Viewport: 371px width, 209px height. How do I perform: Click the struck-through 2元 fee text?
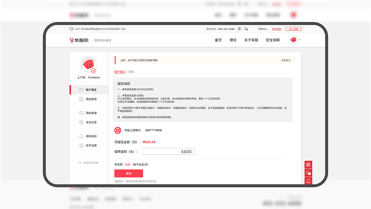click(x=128, y=165)
